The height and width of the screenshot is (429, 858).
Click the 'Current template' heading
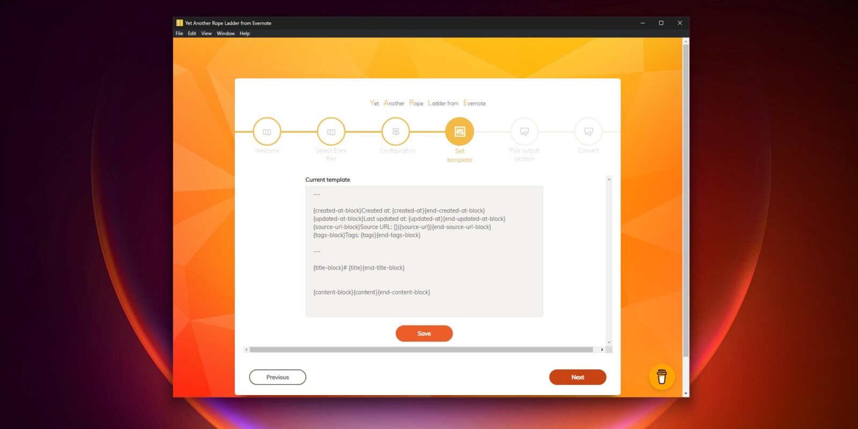328,180
